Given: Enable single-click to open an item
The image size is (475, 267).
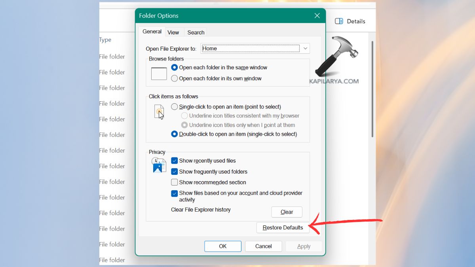Looking at the screenshot, I should coord(174,106).
